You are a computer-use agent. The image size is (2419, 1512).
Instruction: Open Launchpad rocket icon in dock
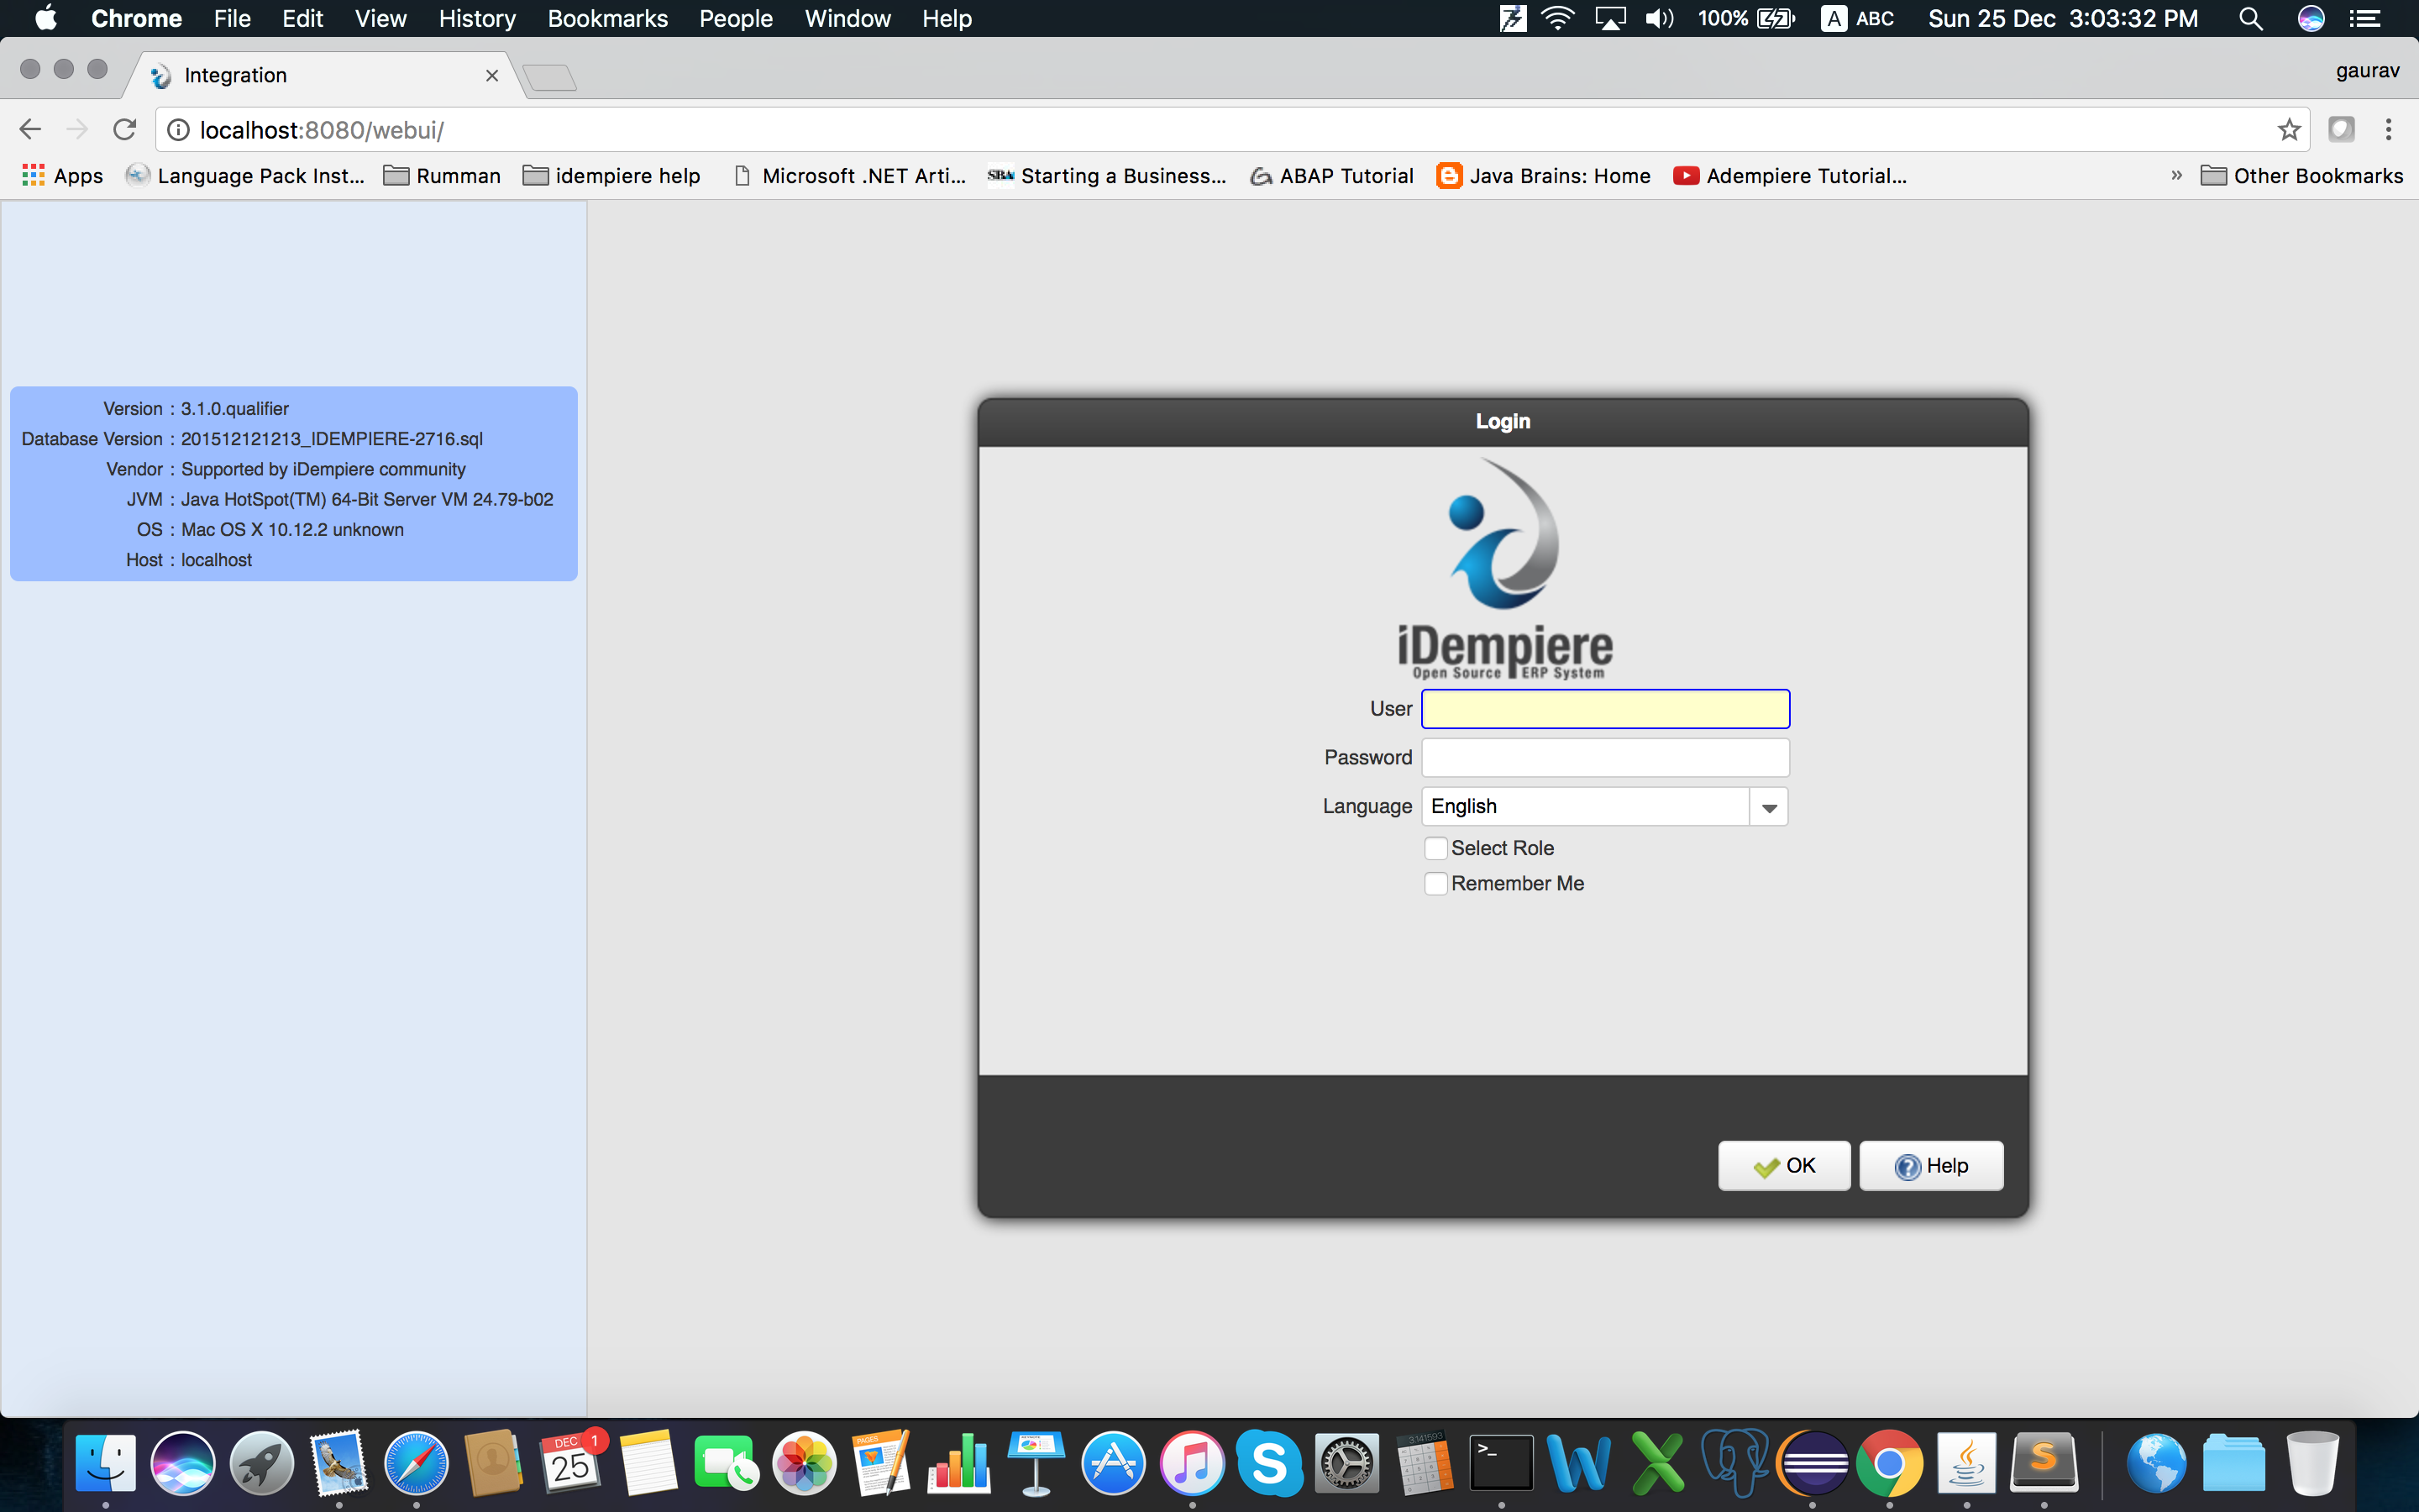click(x=261, y=1463)
